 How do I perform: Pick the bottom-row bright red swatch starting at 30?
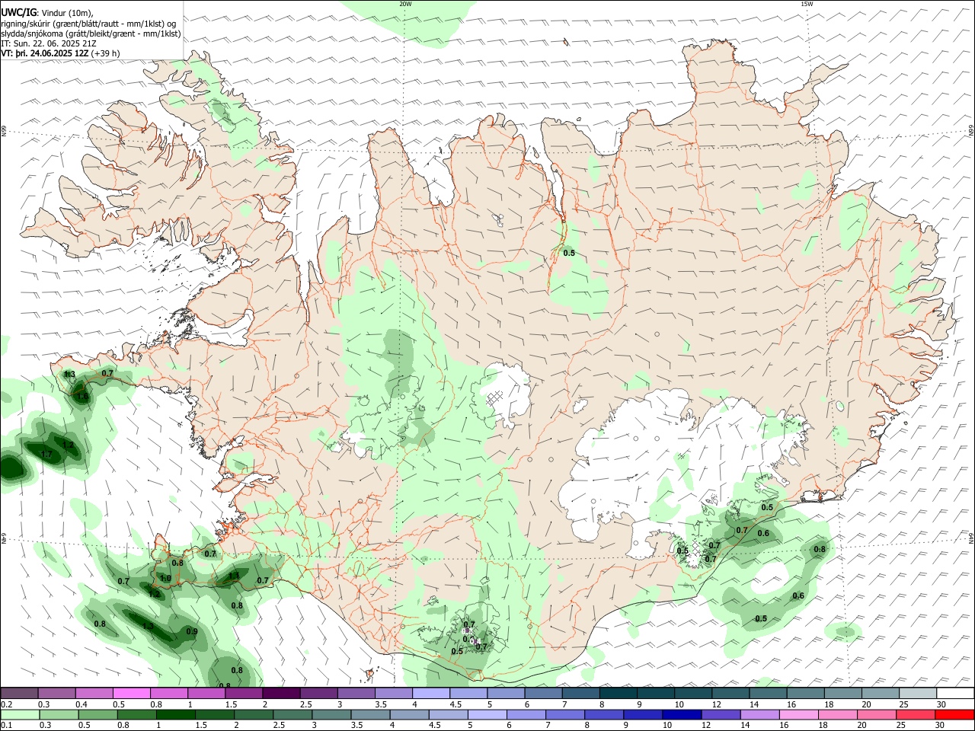tap(955, 714)
